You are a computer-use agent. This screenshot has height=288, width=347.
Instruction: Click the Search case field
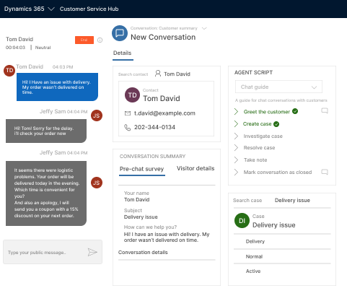[247, 201]
